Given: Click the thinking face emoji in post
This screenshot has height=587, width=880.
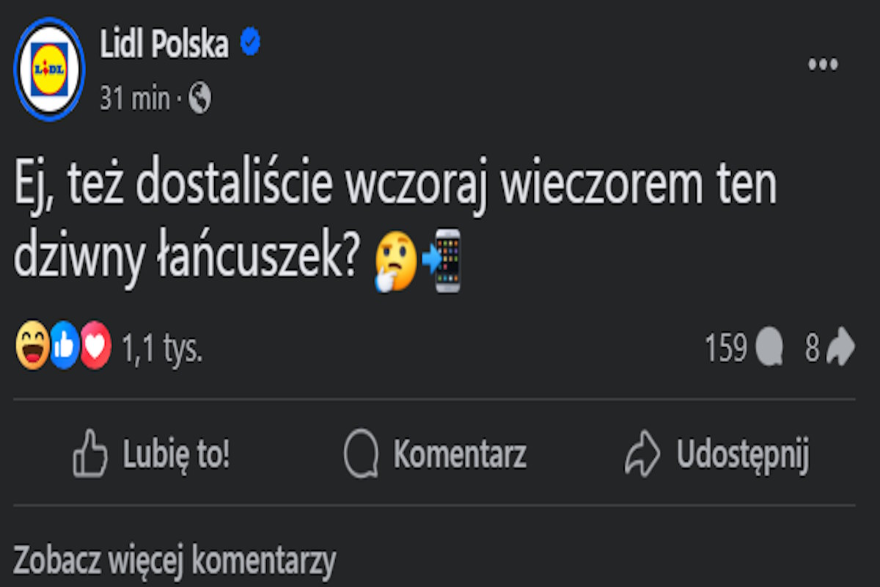Looking at the screenshot, I should click(396, 263).
